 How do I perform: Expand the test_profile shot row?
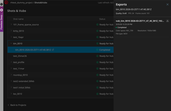[x=11, y=62]
